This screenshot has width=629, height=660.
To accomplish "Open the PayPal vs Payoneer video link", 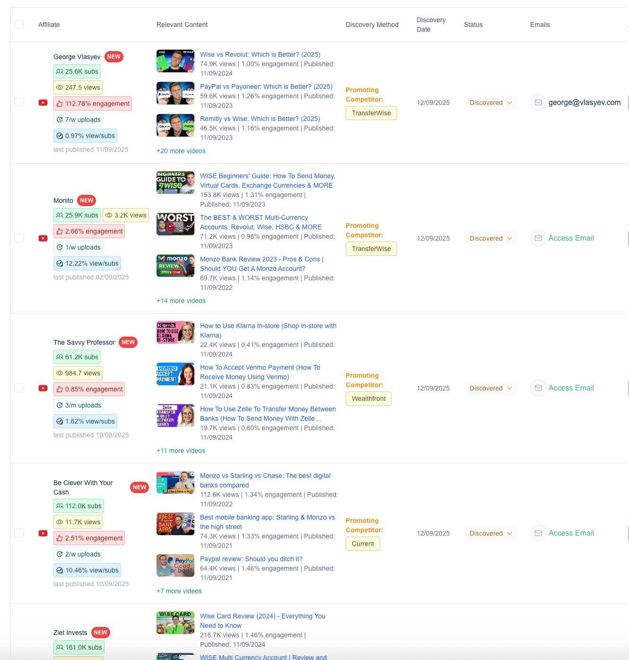I will pos(266,87).
